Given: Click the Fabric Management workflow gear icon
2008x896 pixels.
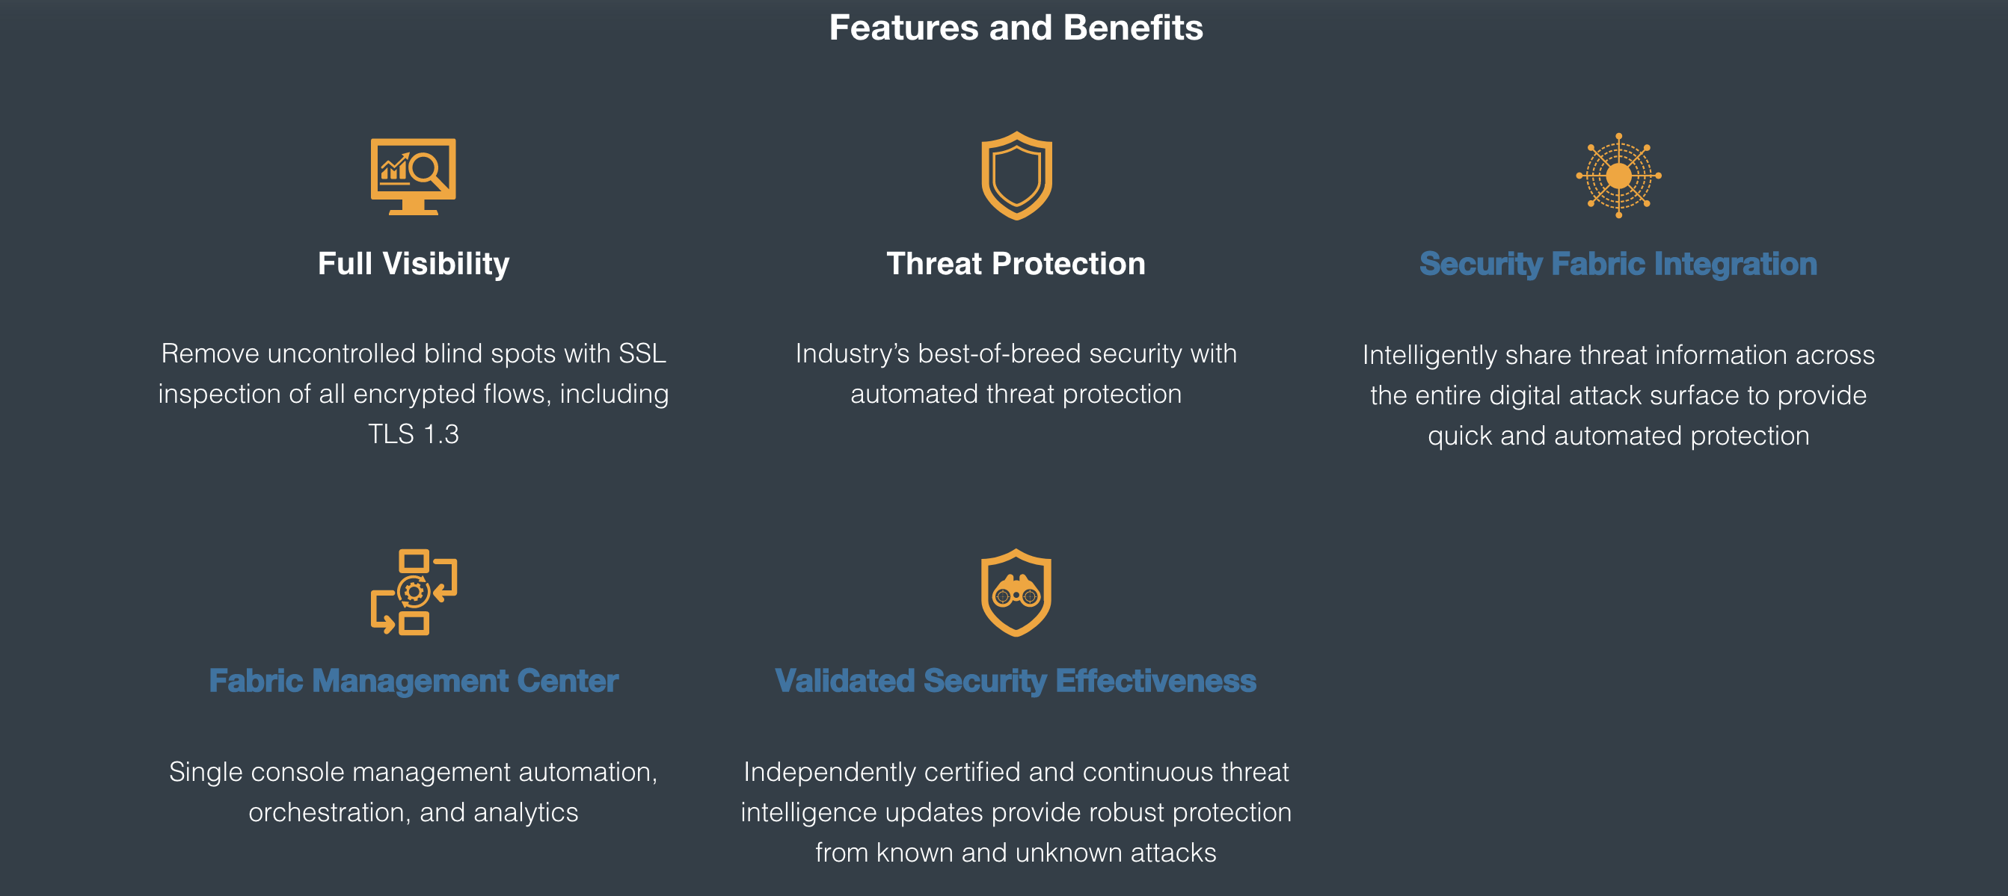Looking at the screenshot, I should coord(413,592).
